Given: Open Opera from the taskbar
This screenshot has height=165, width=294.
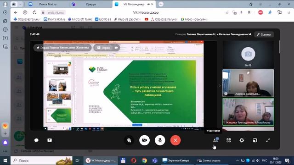Looking at the screenshot, I should 134,160.
